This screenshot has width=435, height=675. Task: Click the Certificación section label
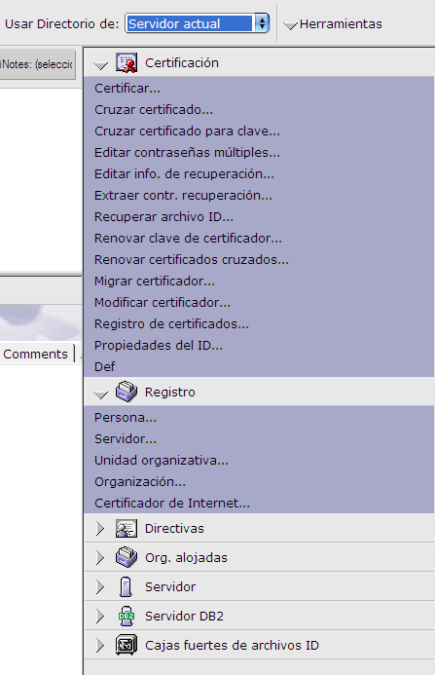coord(182,63)
